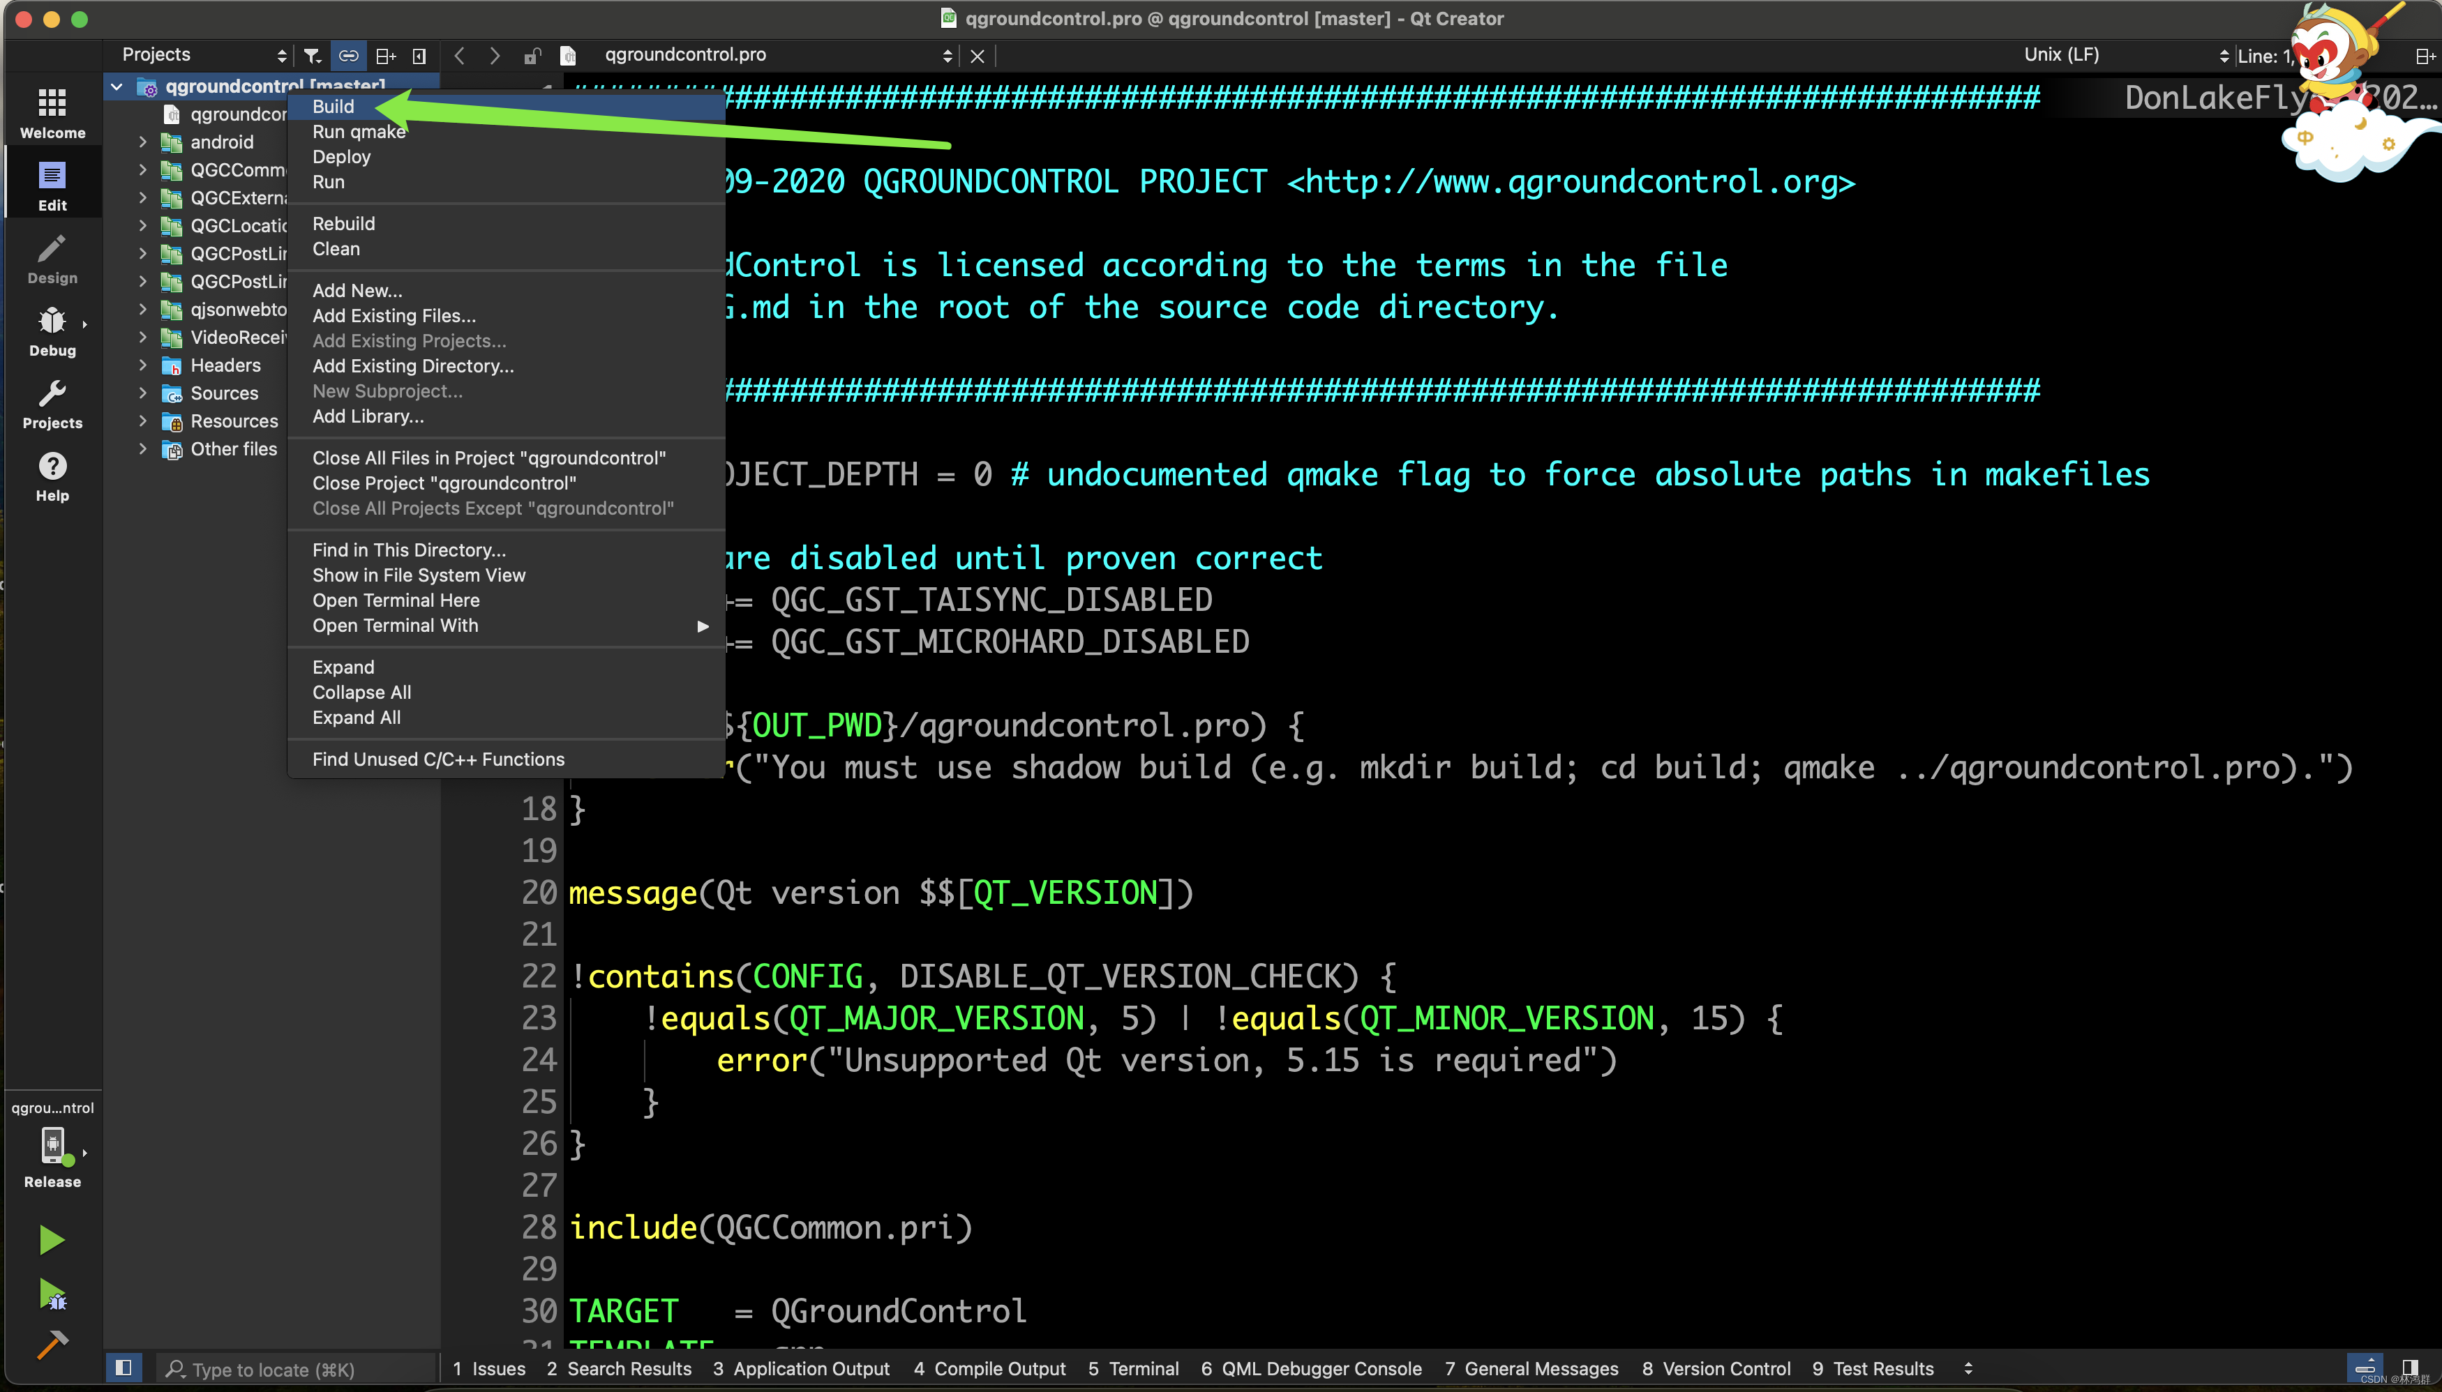
Task: Click the filter tree icon
Action: [x=312, y=56]
